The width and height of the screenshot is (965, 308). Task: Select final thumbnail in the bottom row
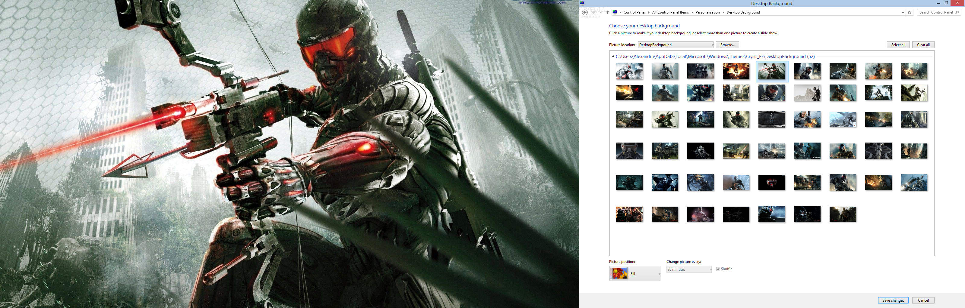[x=843, y=214]
